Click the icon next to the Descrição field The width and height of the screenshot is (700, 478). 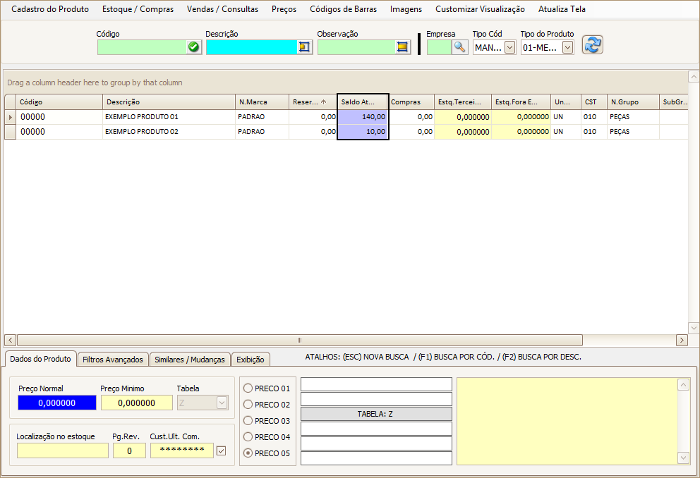(x=305, y=47)
